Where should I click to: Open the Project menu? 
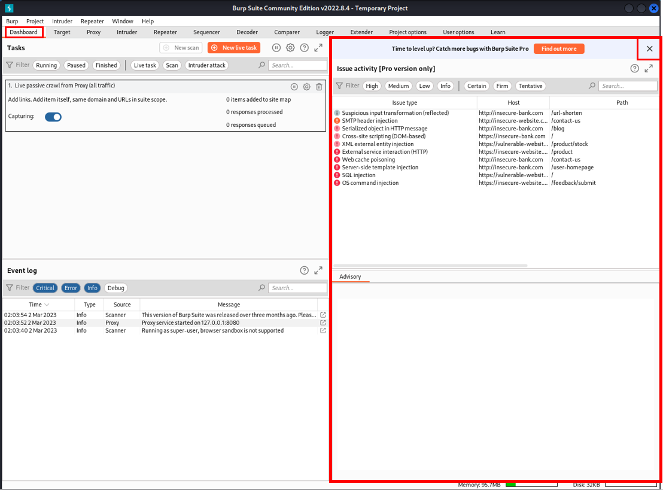[35, 21]
